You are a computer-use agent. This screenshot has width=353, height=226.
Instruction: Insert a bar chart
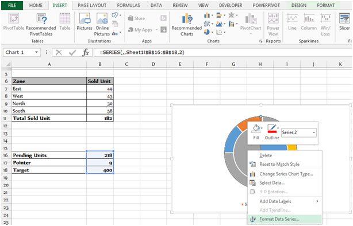(x=221, y=15)
